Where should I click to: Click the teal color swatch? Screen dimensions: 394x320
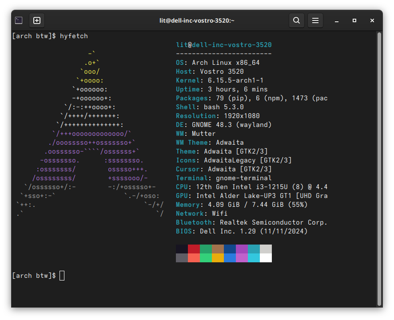pyautogui.click(x=254, y=249)
